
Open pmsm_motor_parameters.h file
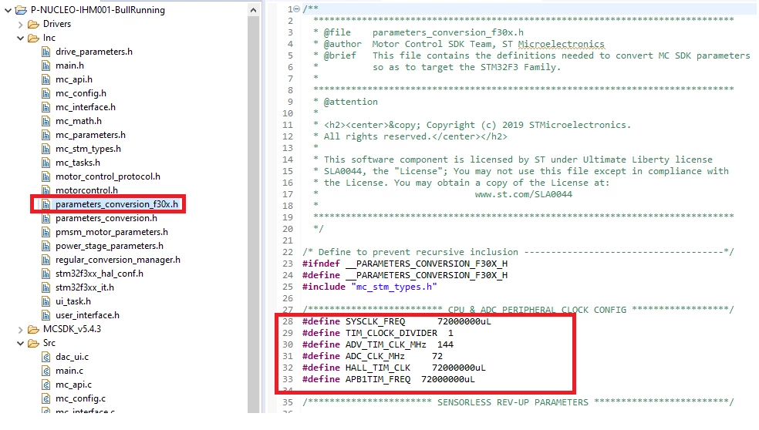[111, 232]
